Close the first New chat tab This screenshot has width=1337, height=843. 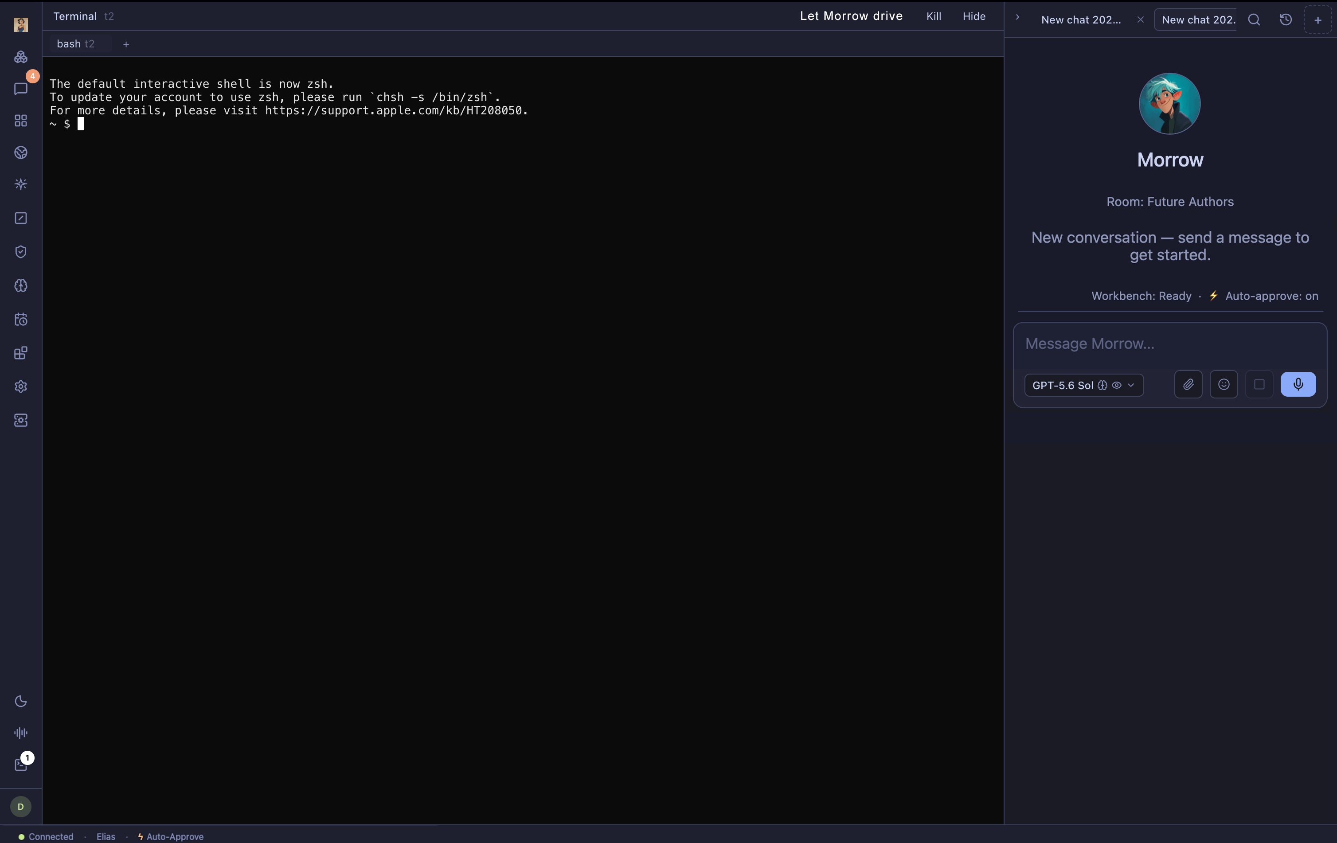click(x=1141, y=20)
